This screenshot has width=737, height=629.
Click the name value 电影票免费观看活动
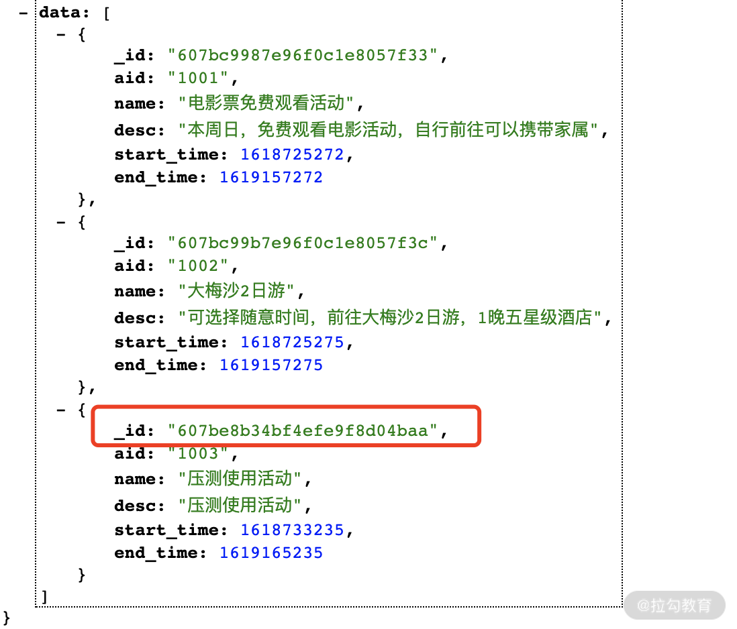pos(266,103)
